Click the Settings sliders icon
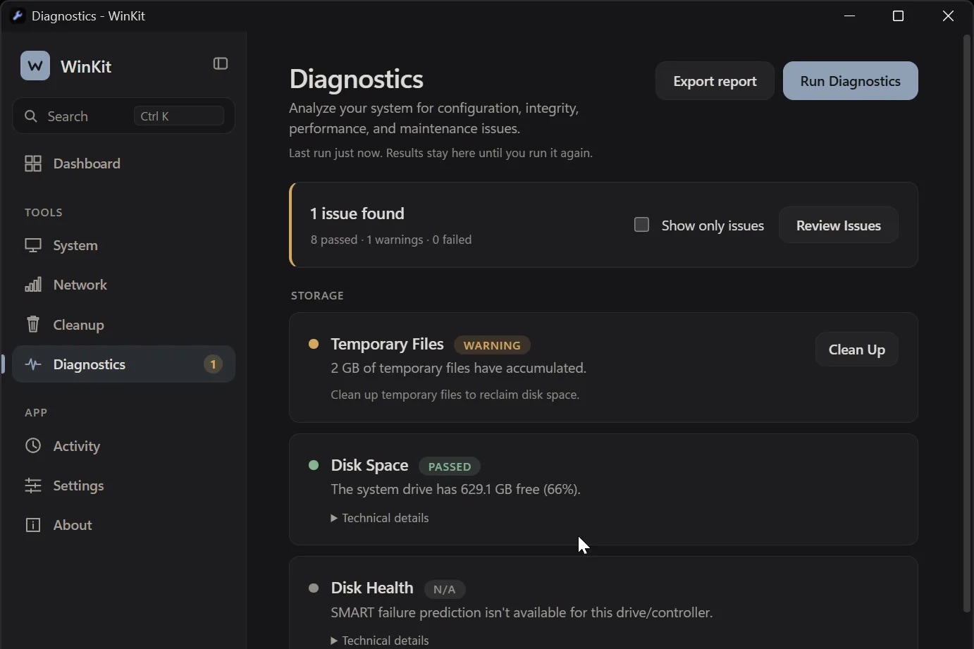 33,486
